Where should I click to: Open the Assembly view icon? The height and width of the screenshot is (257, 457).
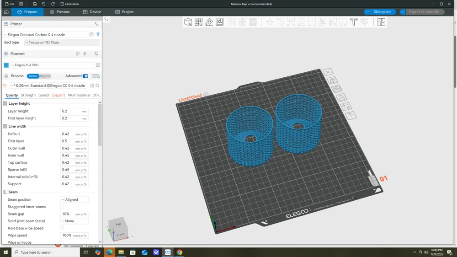381,22
